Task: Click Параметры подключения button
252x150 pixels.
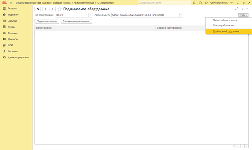Action: coord(76,21)
